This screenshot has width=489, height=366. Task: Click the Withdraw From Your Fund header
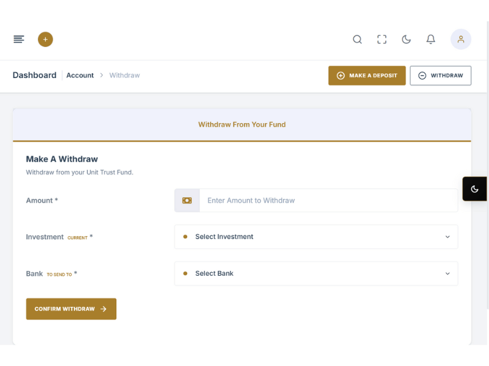pos(242,124)
